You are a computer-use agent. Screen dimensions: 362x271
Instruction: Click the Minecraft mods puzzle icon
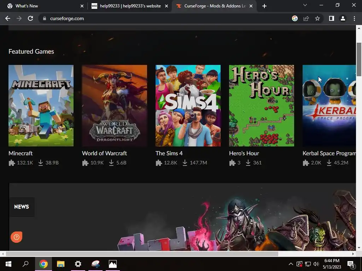coord(12,163)
